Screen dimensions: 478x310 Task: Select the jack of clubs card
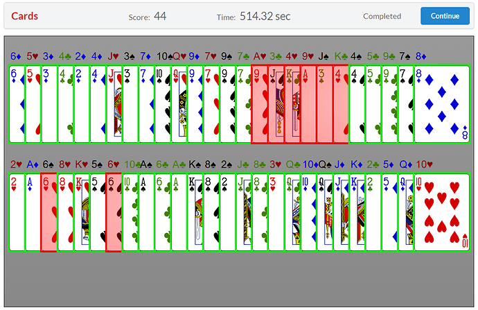pyautogui.click(x=244, y=212)
